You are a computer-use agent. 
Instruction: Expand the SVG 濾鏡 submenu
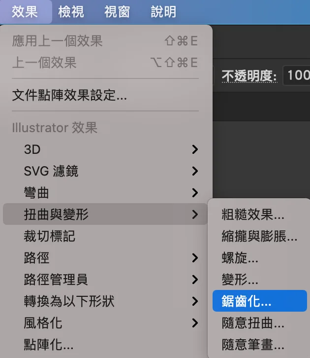point(105,171)
